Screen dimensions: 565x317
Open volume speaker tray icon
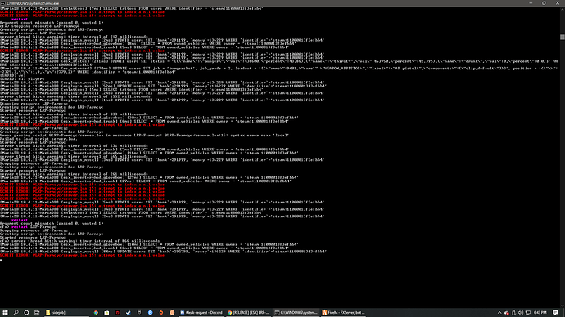(521, 313)
